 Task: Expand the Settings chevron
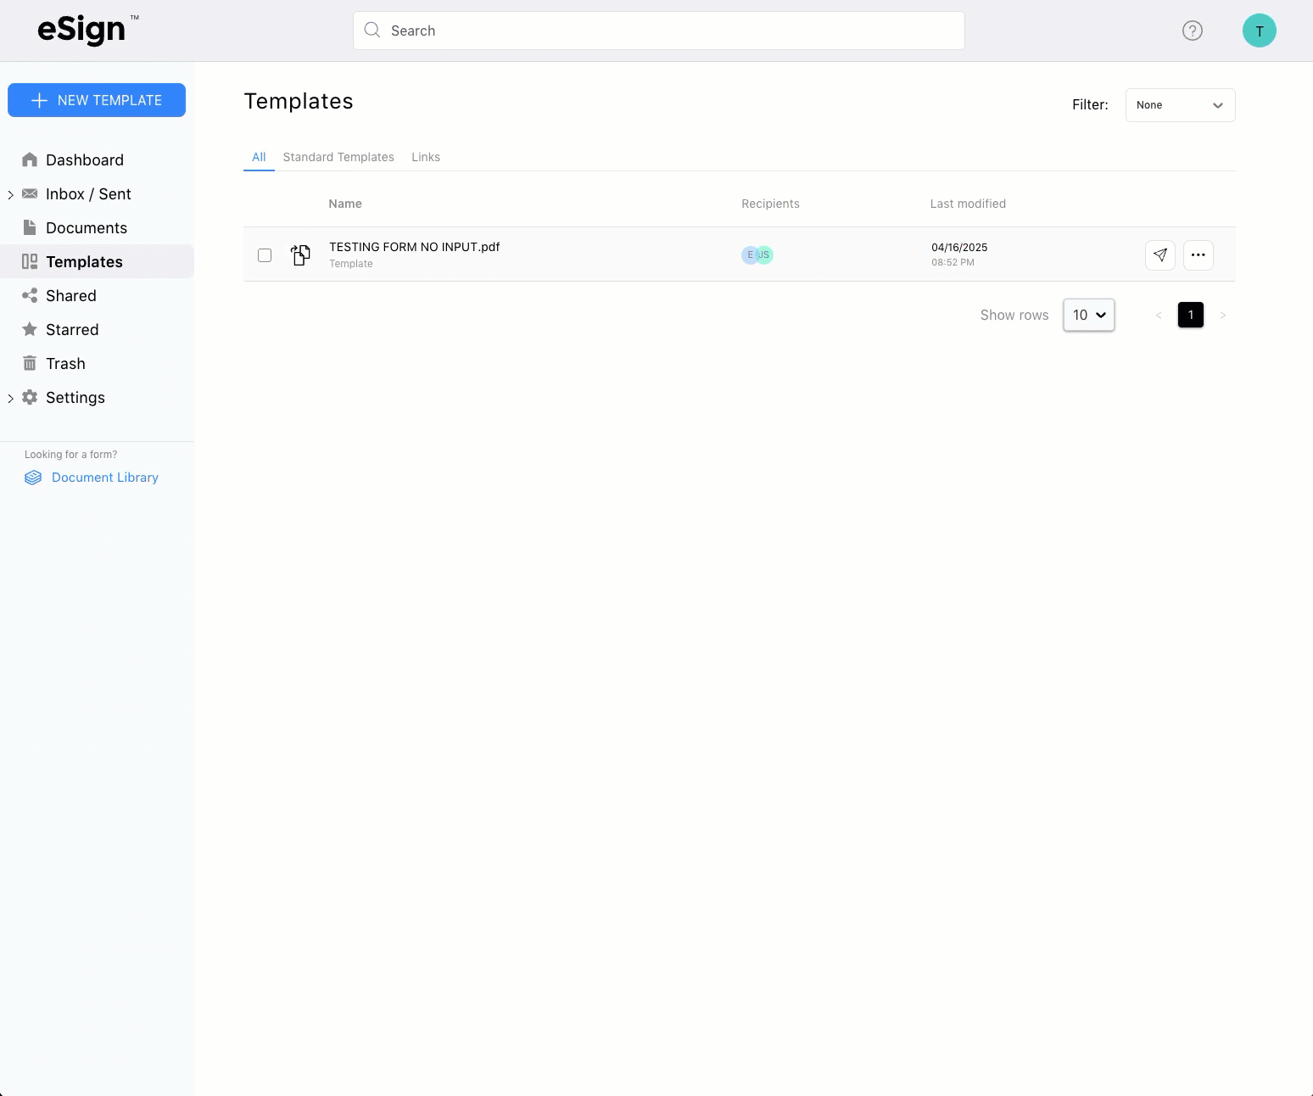click(10, 398)
